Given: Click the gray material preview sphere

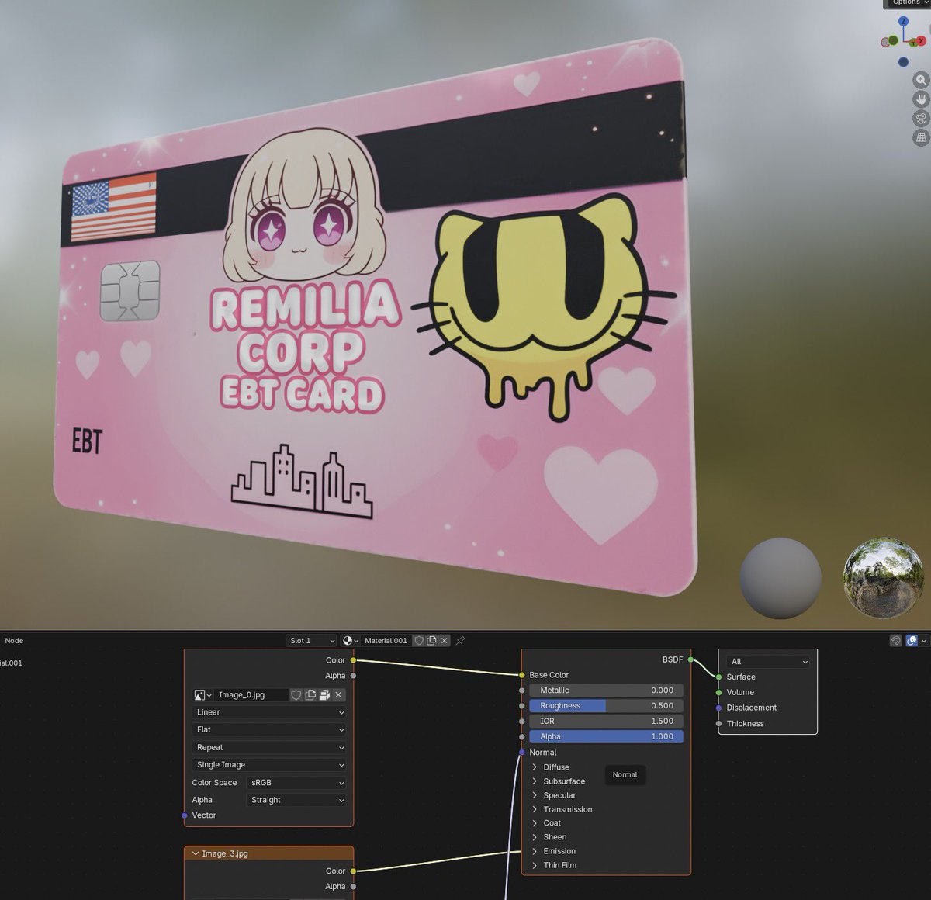Looking at the screenshot, I should [x=780, y=578].
